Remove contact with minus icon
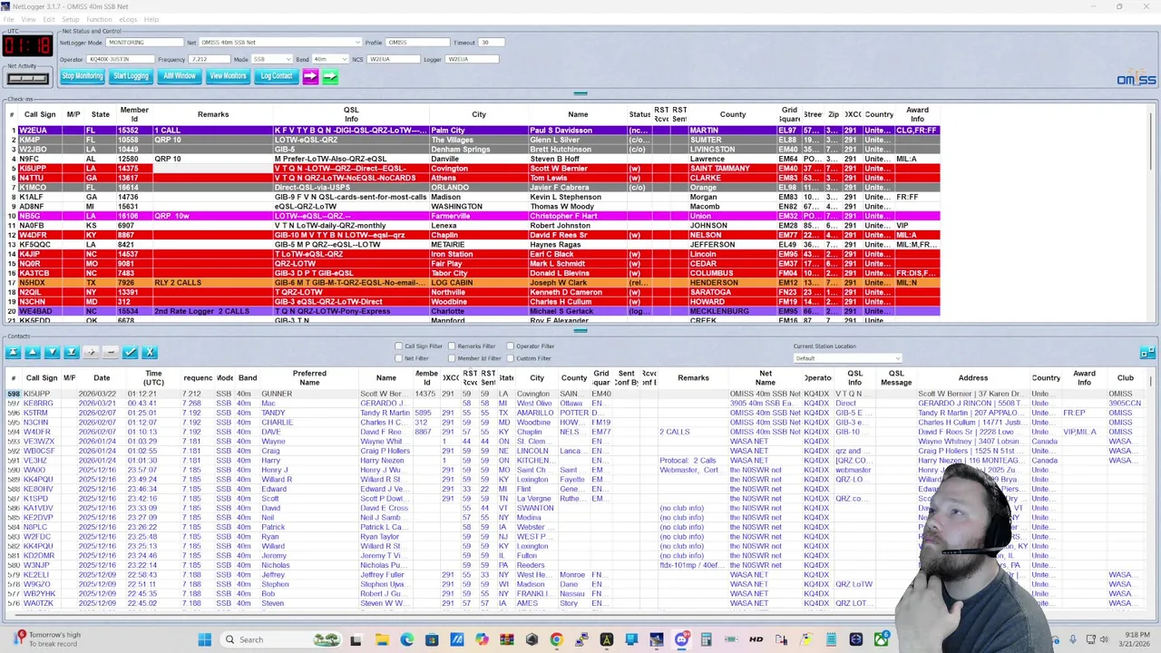The width and height of the screenshot is (1161, 653). pos(111,352)
